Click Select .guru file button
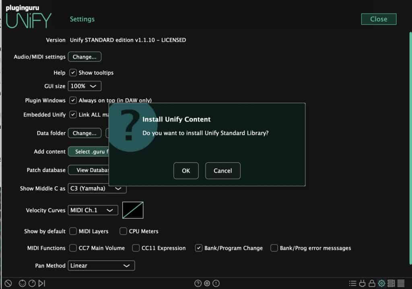Screen dimensions: 412x289 [89, 151]
